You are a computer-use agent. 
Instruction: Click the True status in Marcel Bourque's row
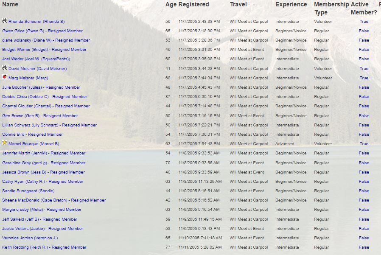click(x=364, y=144)
